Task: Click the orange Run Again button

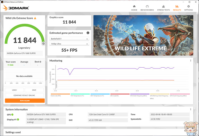Action: pyautogui.click(x=25, y=101)
